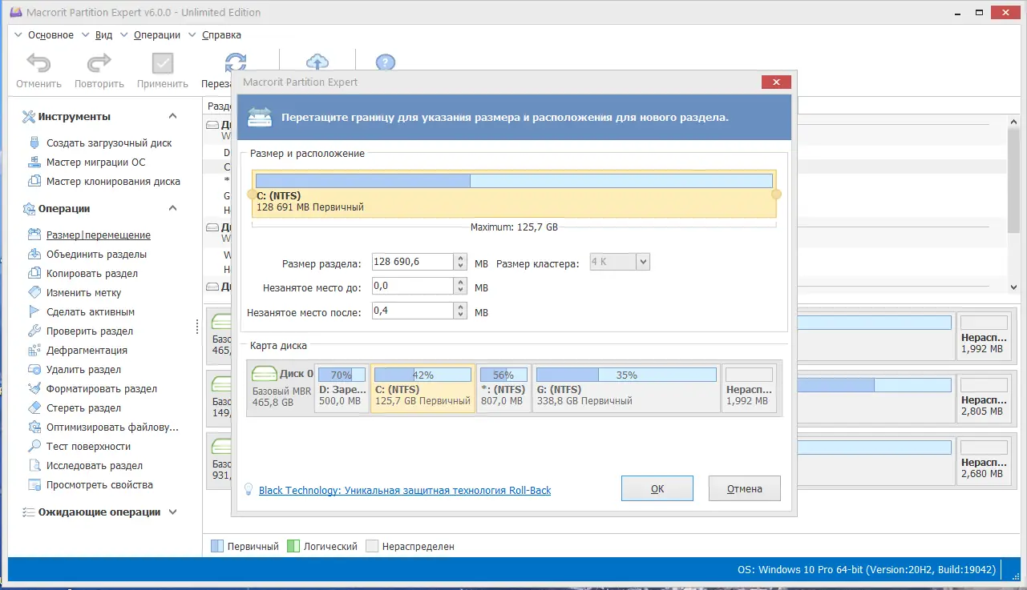Screen dimensions: 1027x590
Task: Click the help question mark toolbar icon
Action: click(386, 63)
